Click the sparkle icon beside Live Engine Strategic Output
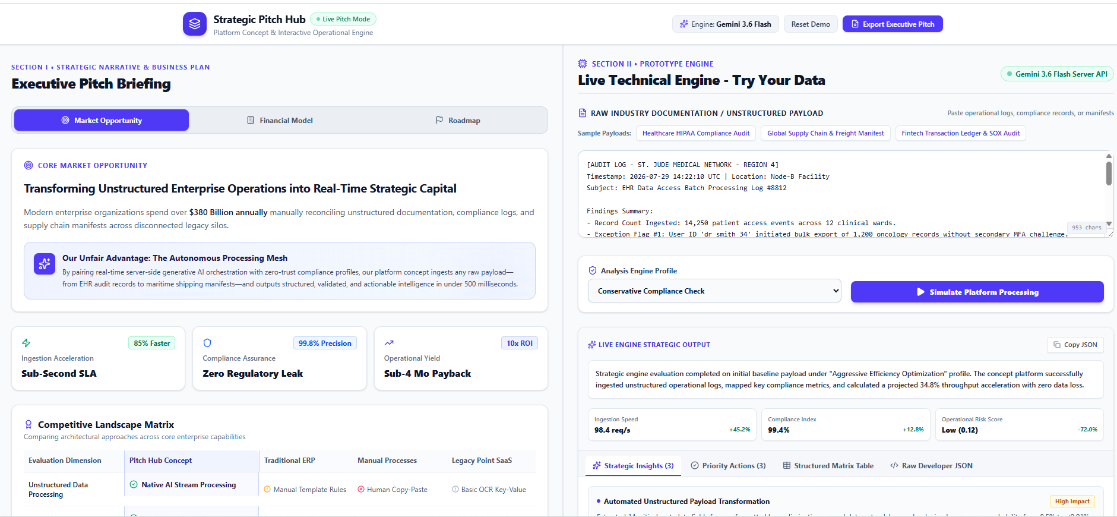This screenshot has height=517, width=1117. (x=592, y=345)
